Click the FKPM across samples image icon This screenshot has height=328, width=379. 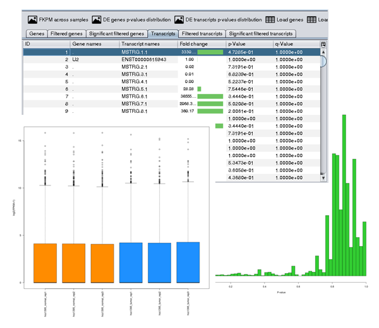pyautogui.click(x=30, y=20)
